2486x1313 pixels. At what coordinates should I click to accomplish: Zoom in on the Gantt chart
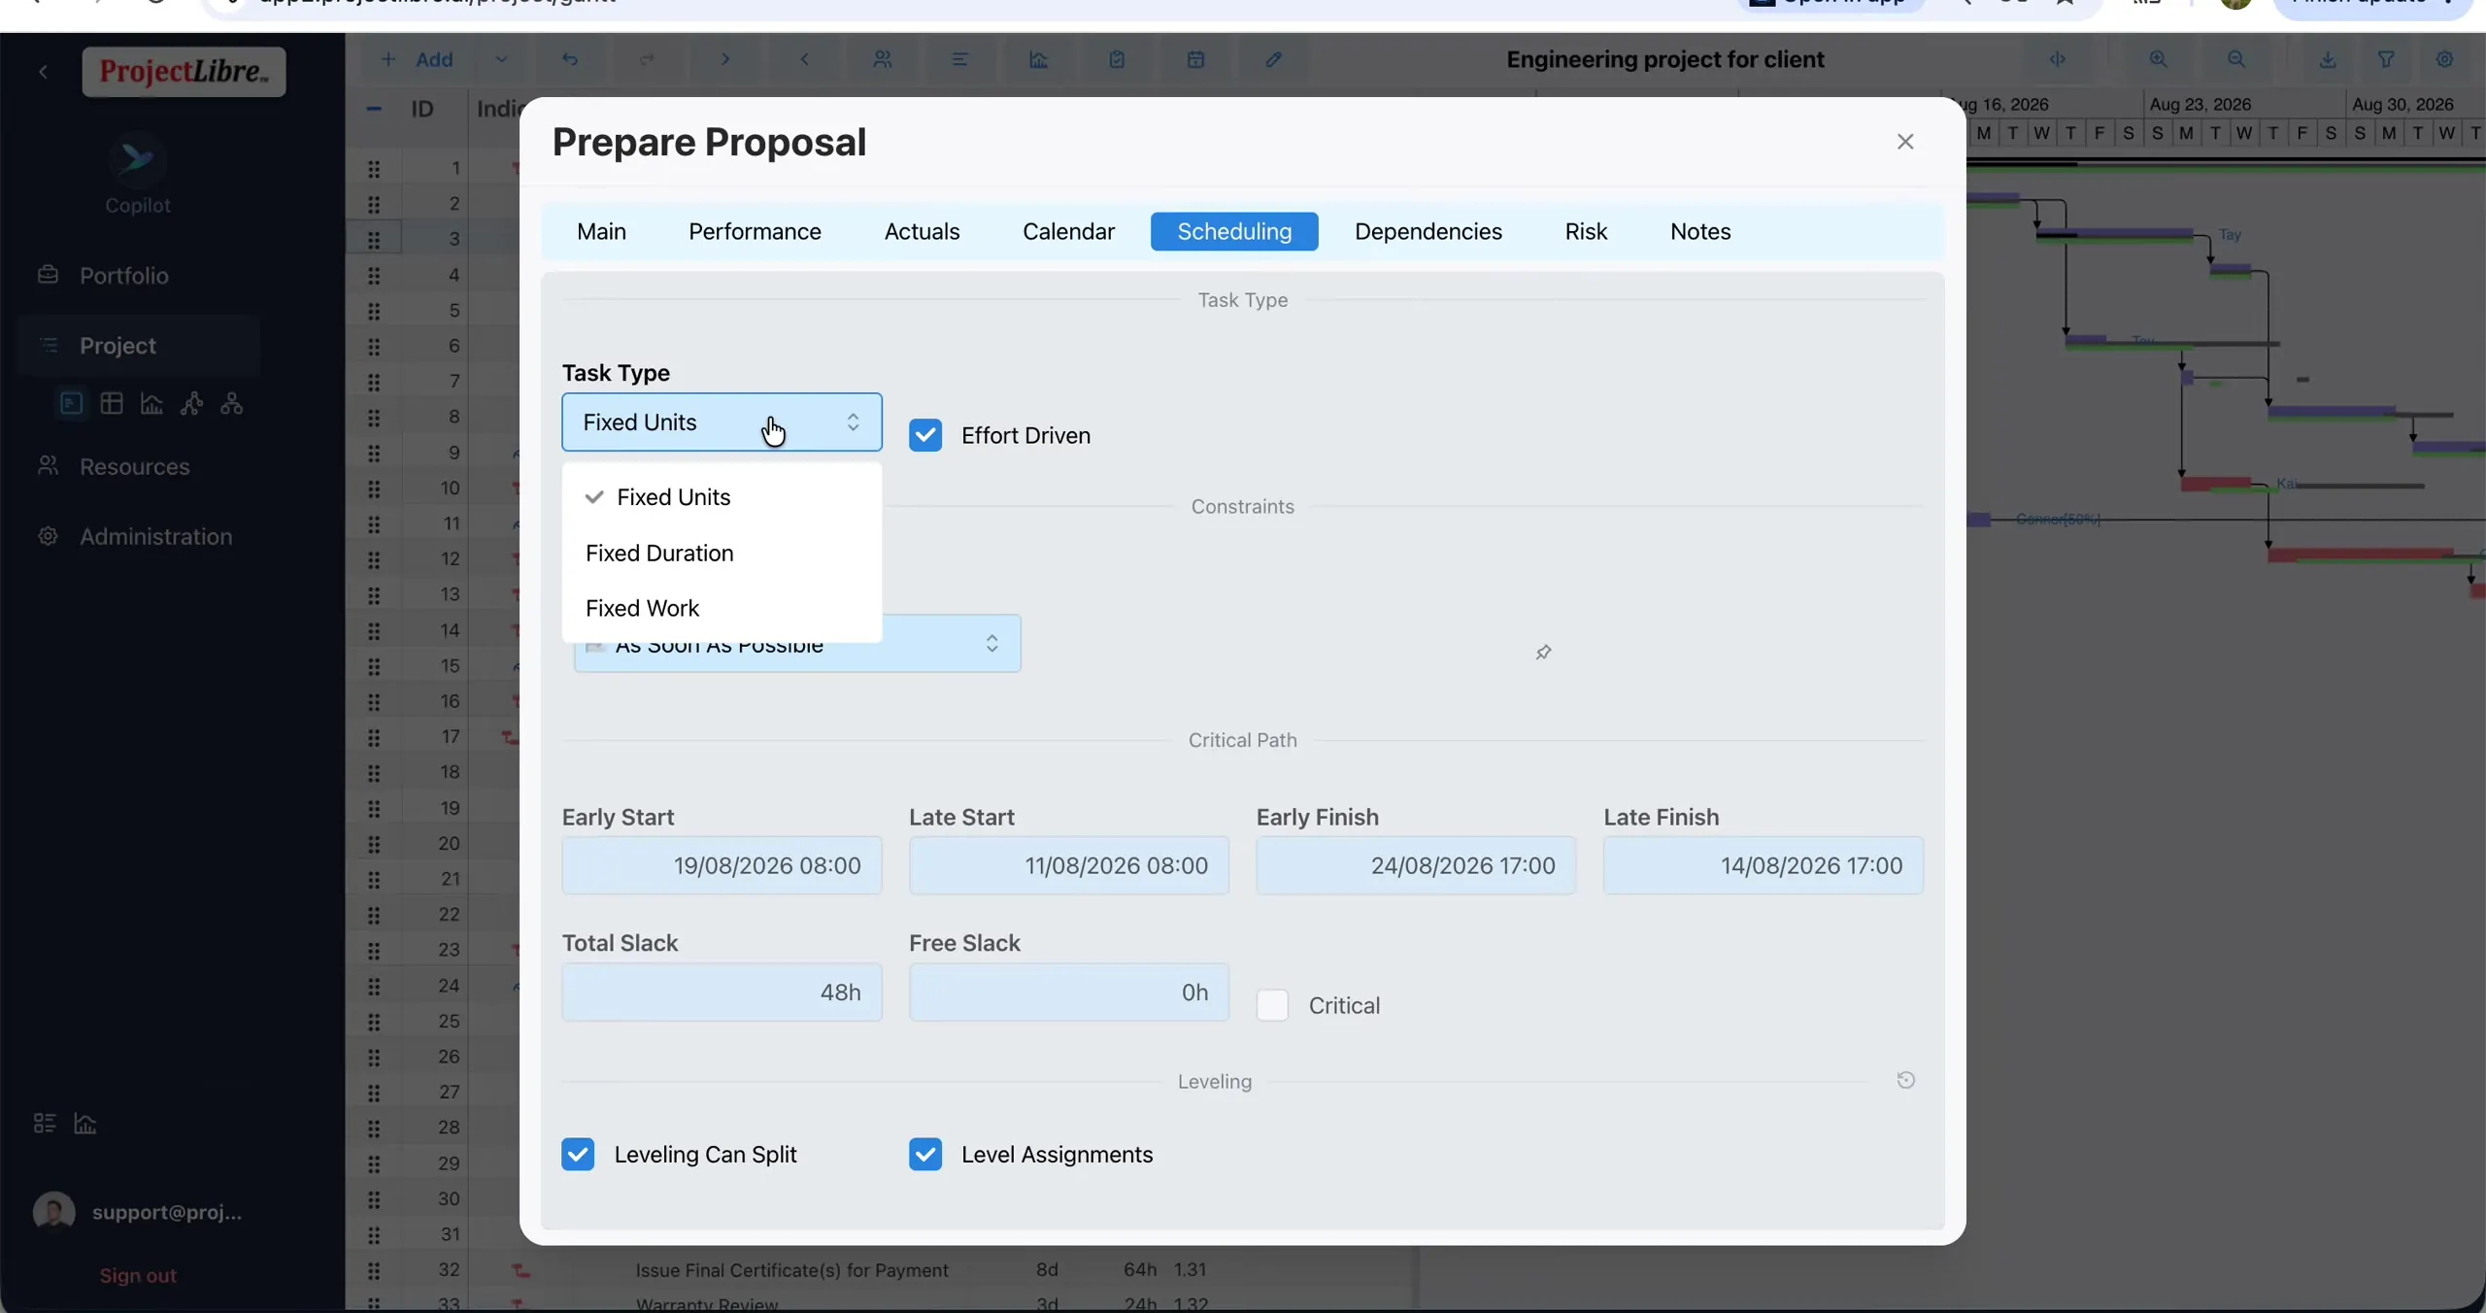pyautogui.click(x=2158, y=60)
